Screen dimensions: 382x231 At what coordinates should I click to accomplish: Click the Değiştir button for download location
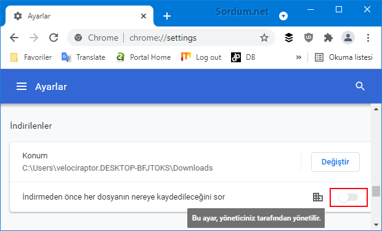(x=335, y=162)
